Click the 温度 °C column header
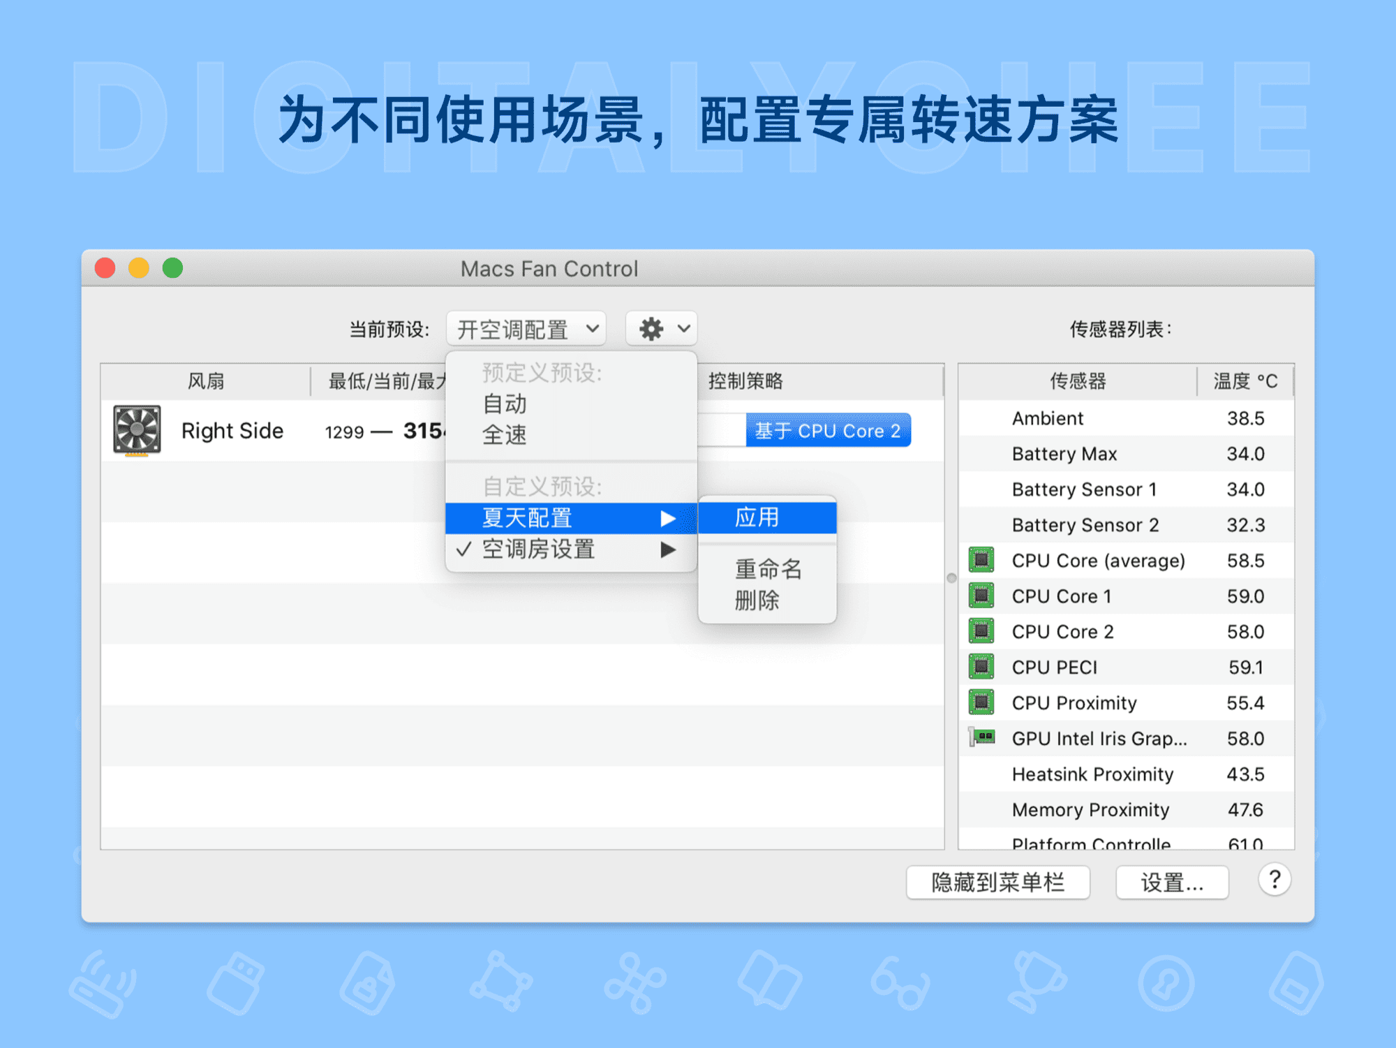1396x1048 pixels. [x=1245, y=381]
